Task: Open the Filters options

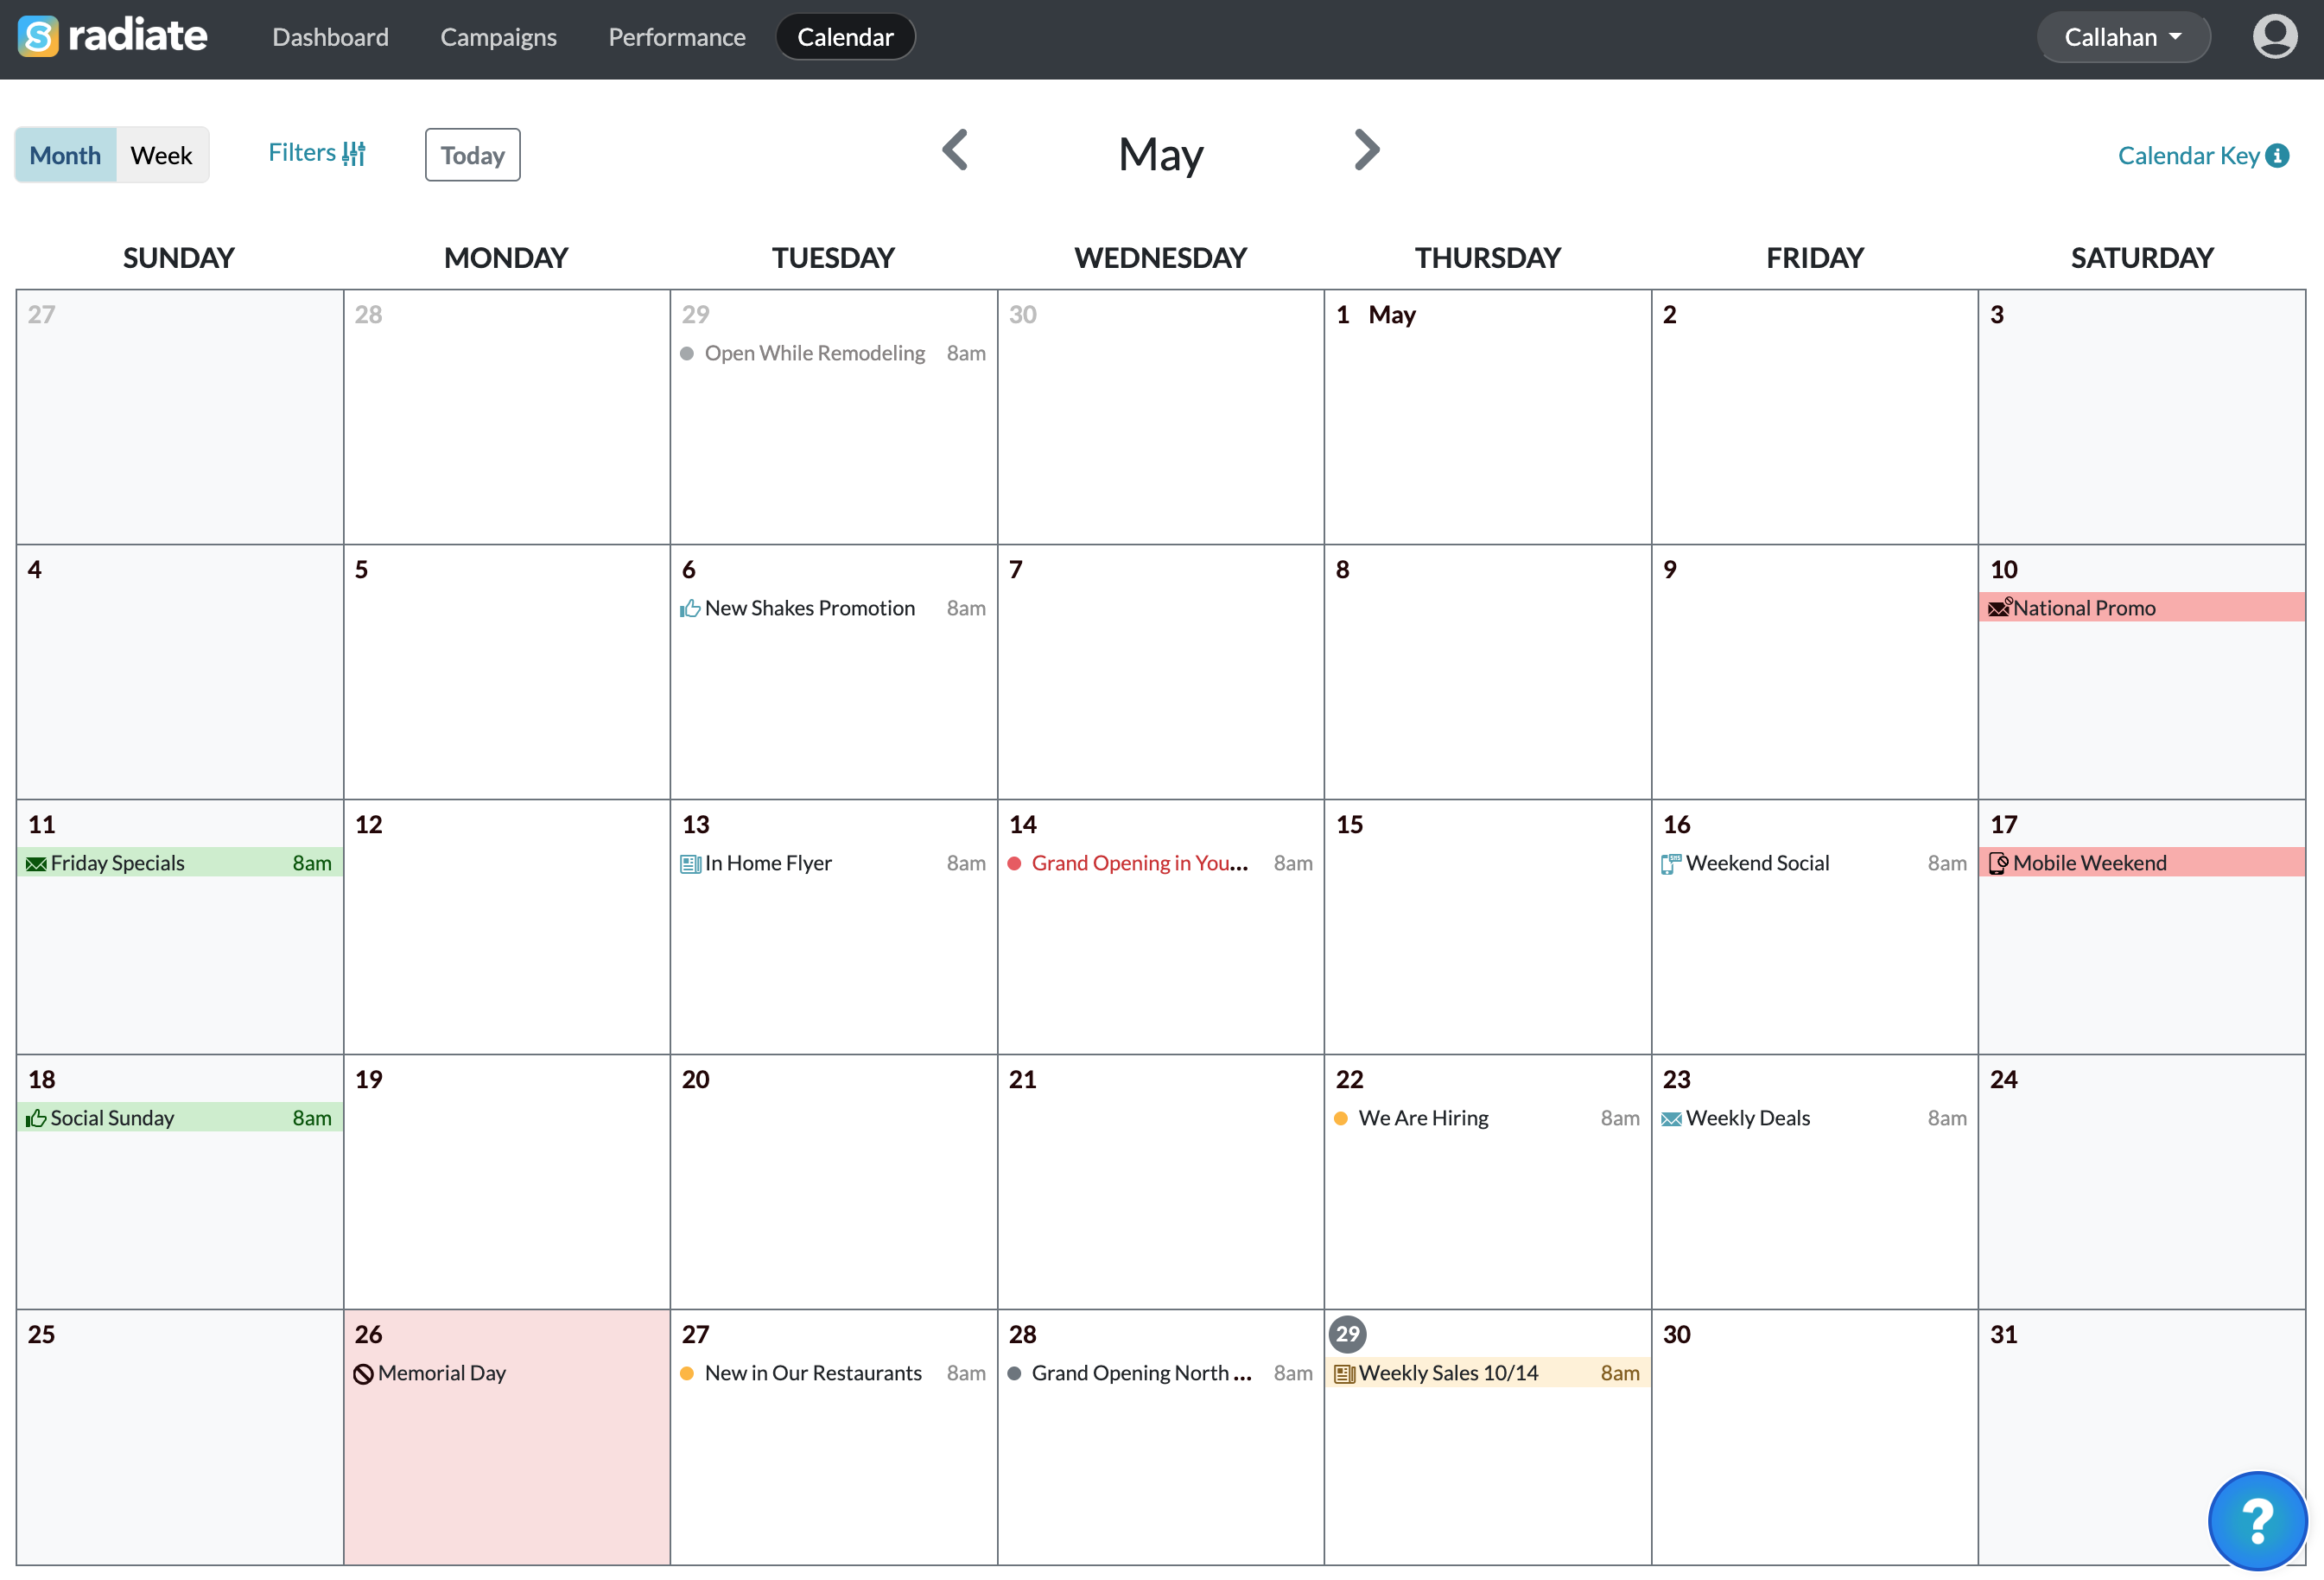Action: [x=316, y=153]
